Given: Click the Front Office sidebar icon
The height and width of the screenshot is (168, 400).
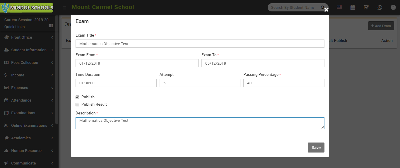Looking at the screenshot, I should (x=6, y=37).
